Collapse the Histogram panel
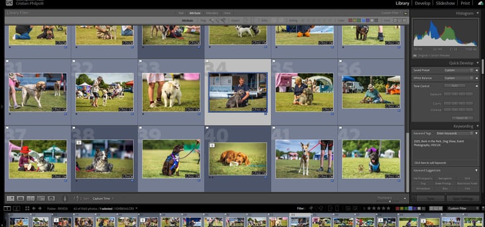Image resolution: width=485 pixels, height=227 pixels. coord(477,14)
